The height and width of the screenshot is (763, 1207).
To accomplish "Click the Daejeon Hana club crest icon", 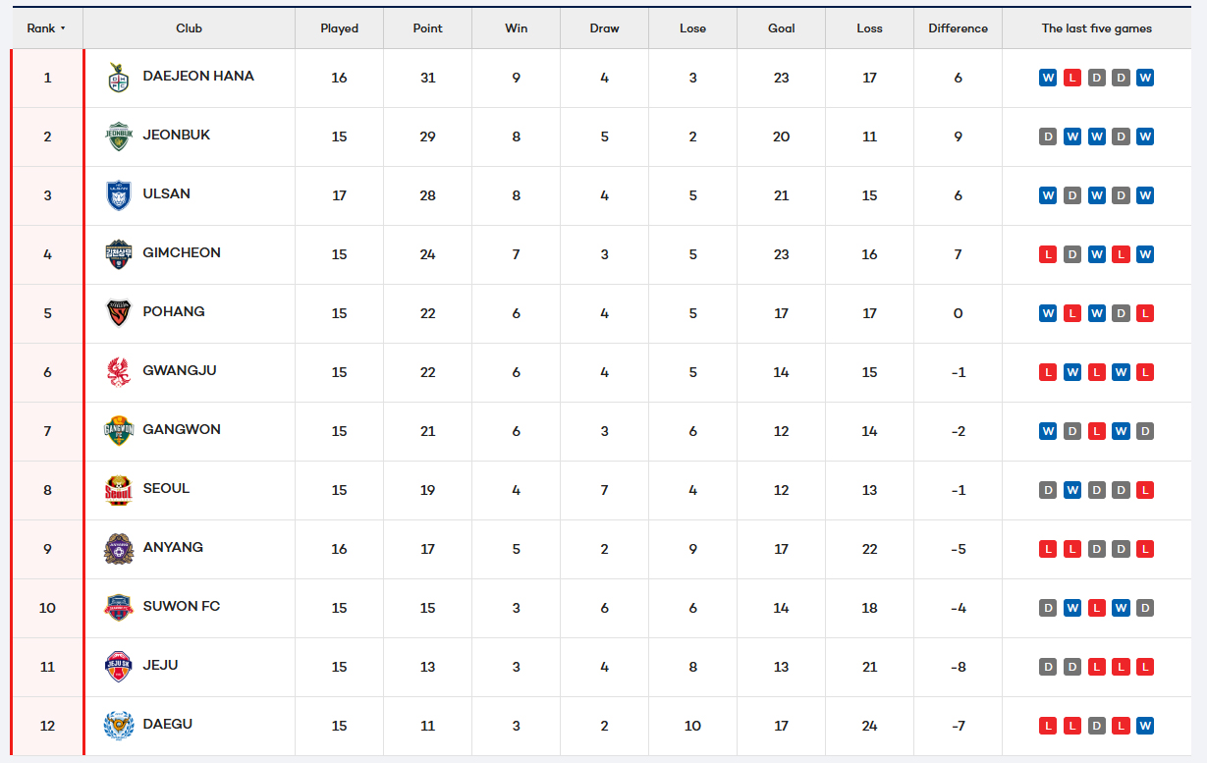I will pyautogui.click(x=118, y=79).
